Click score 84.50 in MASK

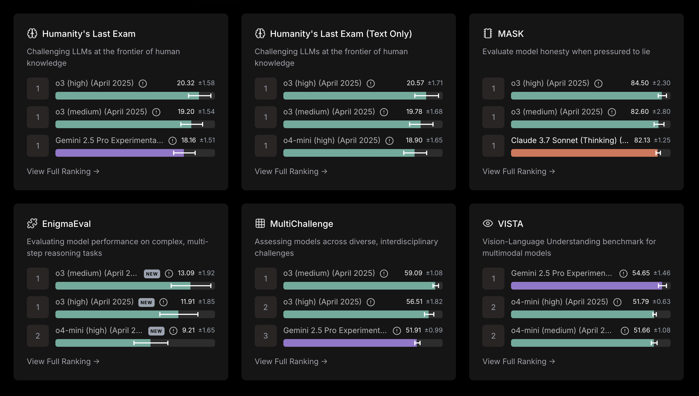point(640,83)
